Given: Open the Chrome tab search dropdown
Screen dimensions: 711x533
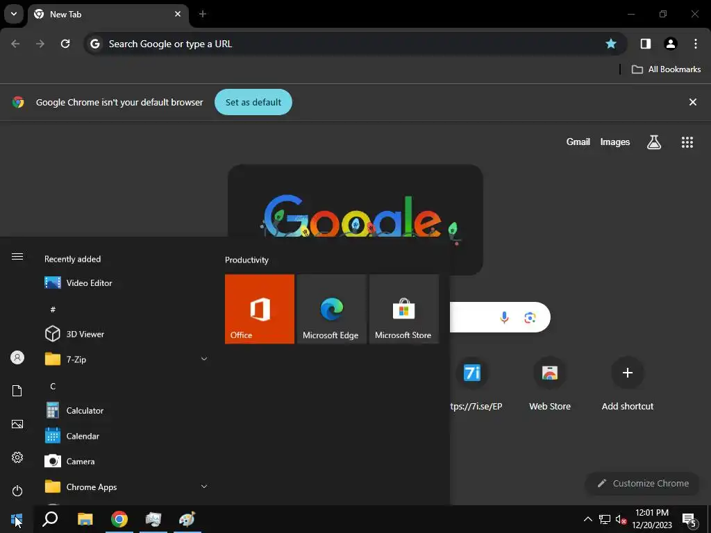Looking at the screenshot, I should pyautogui.click(x=14, y=14).
